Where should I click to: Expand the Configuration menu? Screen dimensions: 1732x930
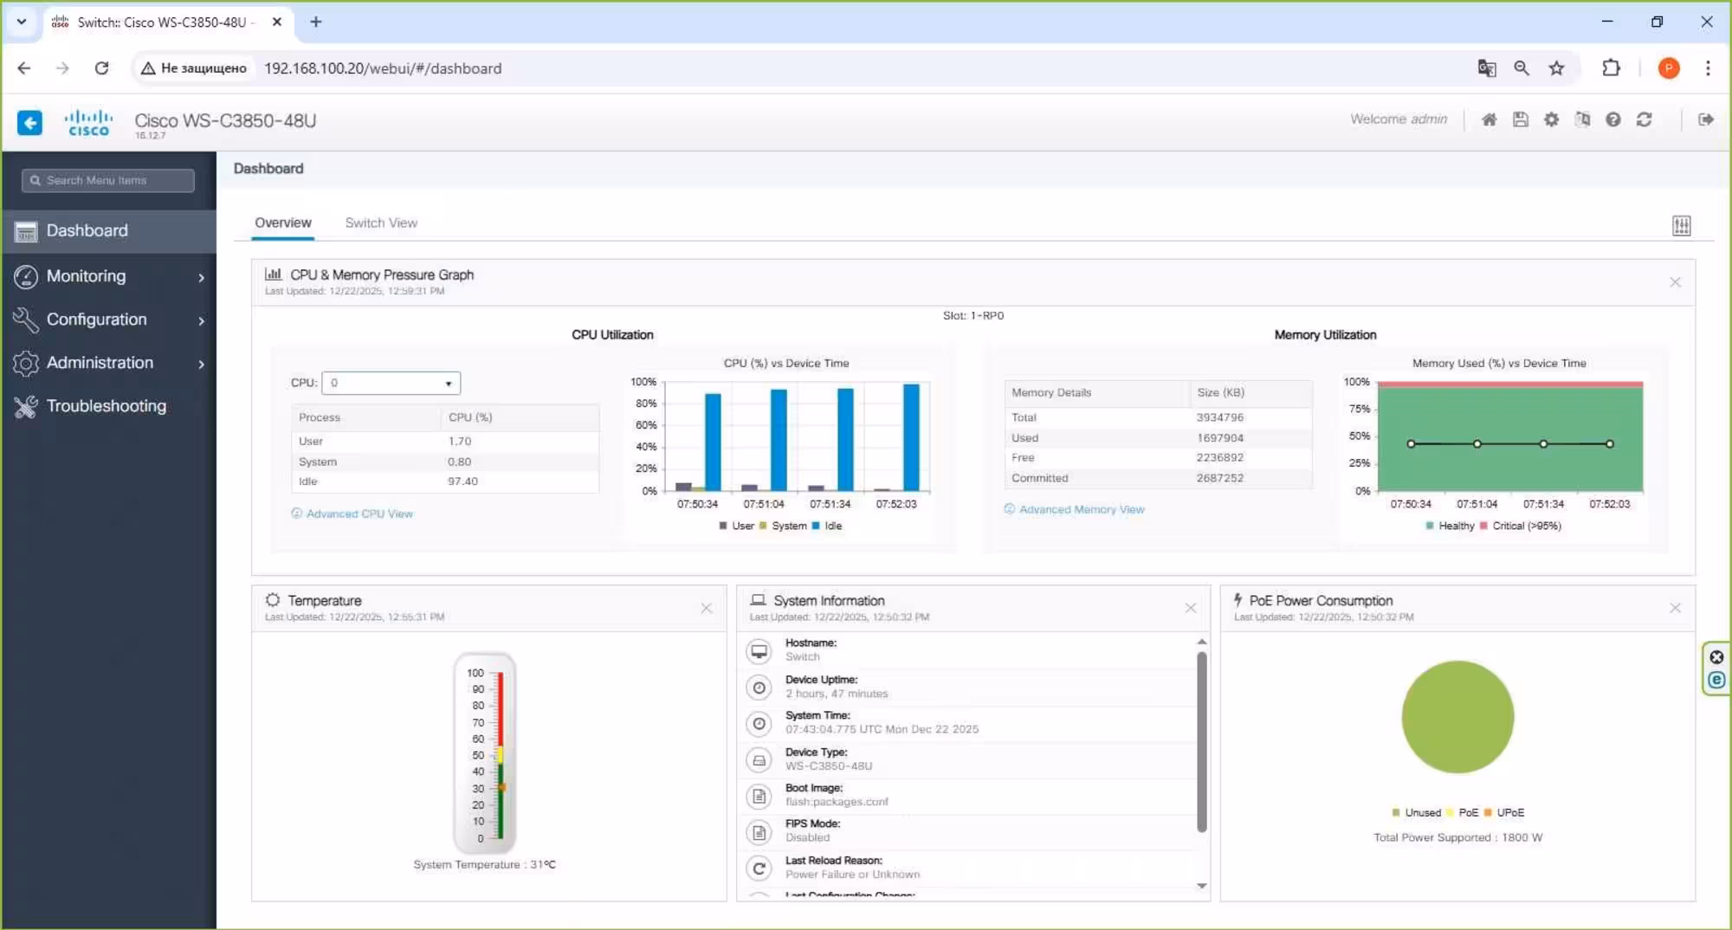tap(109, 320)
